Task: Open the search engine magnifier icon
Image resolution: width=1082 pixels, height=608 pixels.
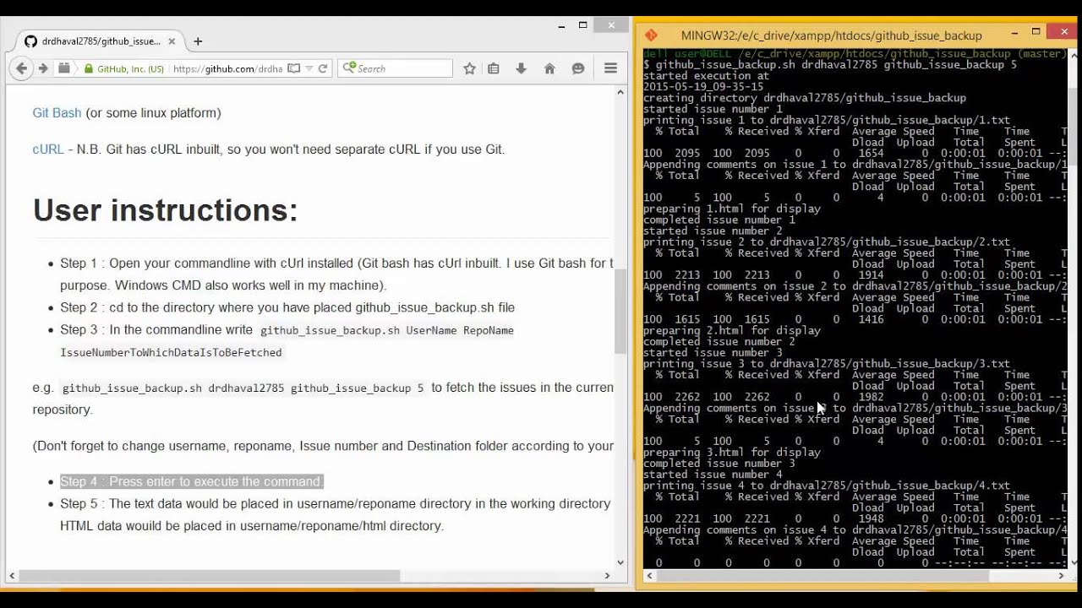Action: (x=348, y=68)
